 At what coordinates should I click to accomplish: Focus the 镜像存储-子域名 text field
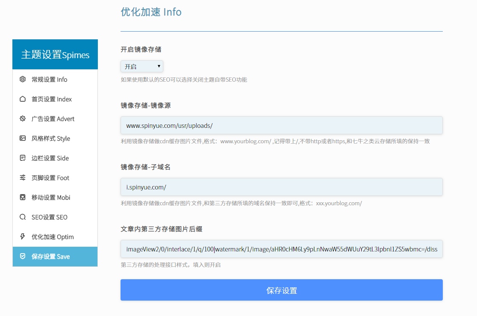click(281, 187)
